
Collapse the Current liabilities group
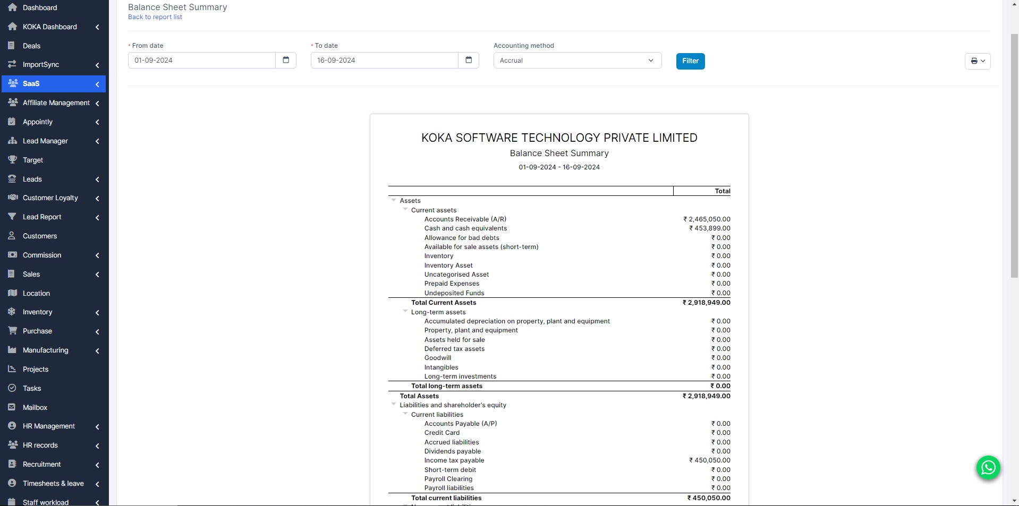click(405, 414)
